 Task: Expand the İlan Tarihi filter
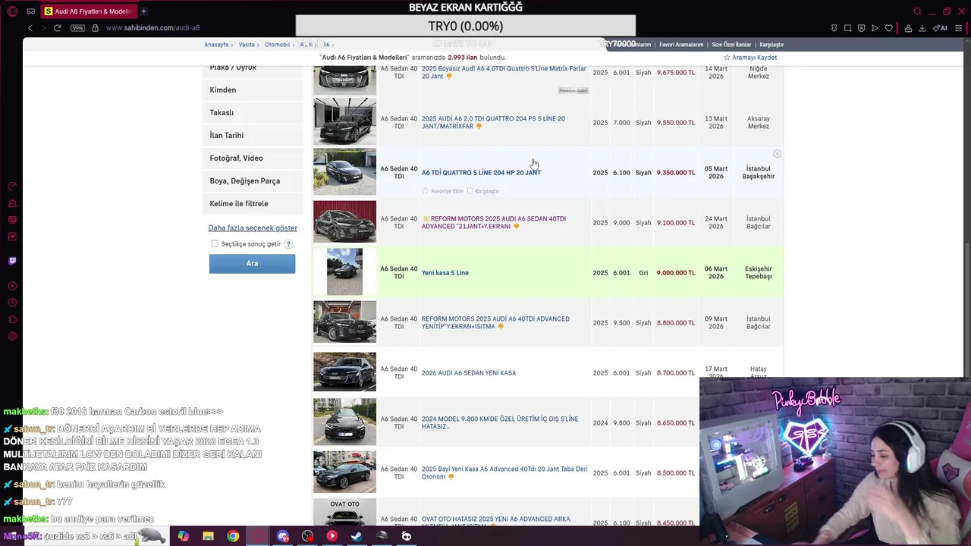[x=253, y=136]
